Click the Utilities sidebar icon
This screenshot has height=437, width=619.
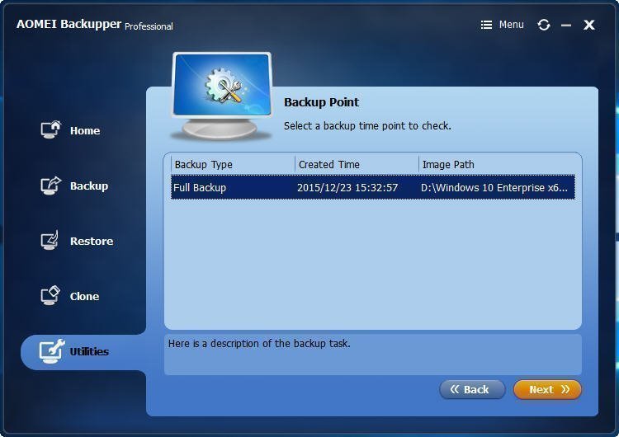[x=52, y=351]
